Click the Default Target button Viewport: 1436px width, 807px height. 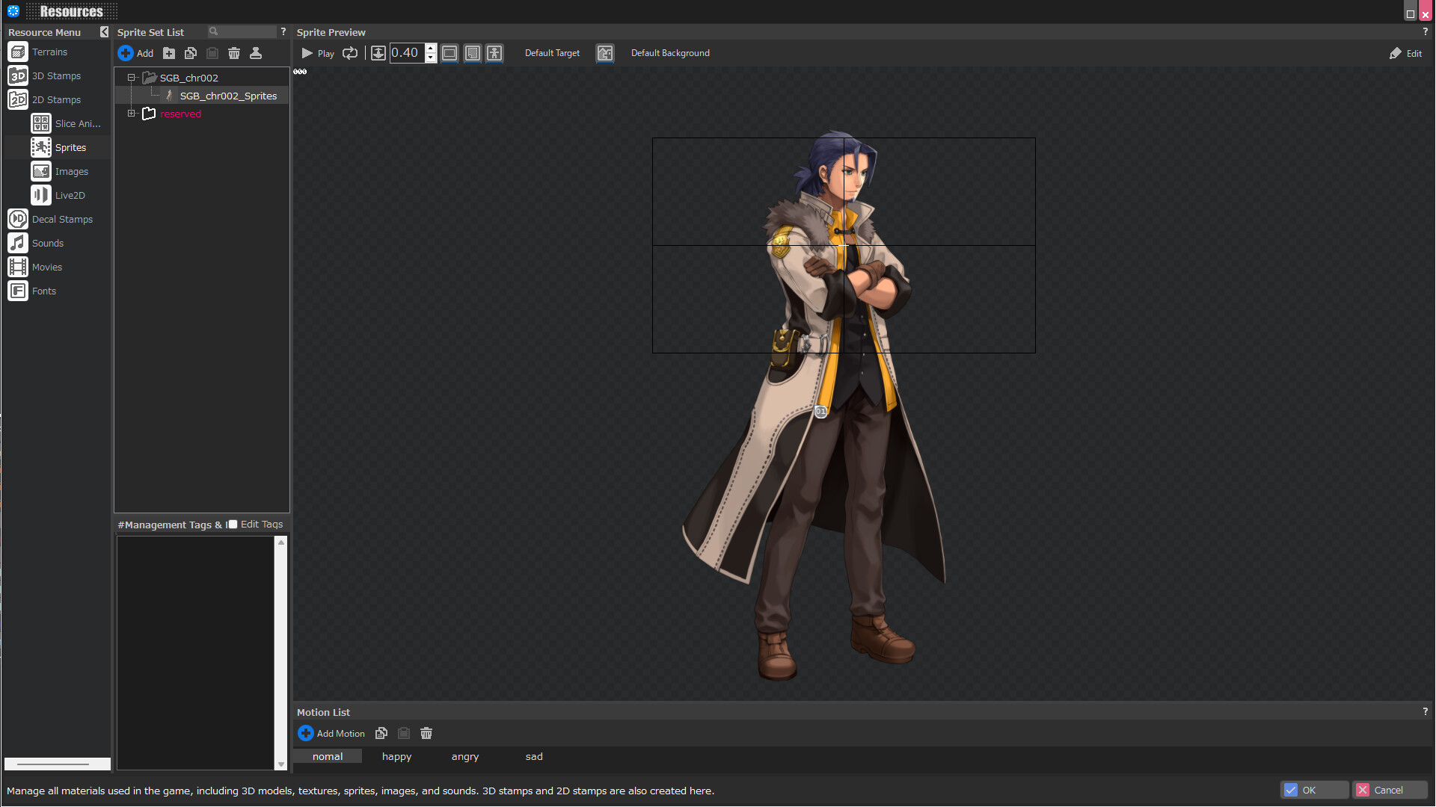click(x=552, y=53)
